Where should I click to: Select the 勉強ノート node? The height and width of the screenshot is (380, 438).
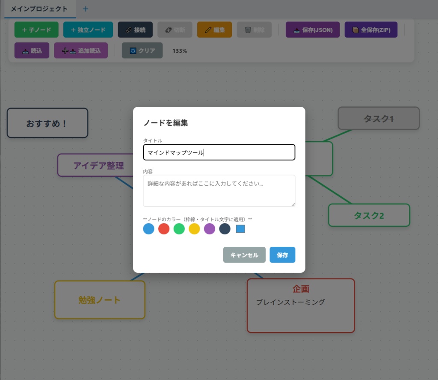click(100, 300)
